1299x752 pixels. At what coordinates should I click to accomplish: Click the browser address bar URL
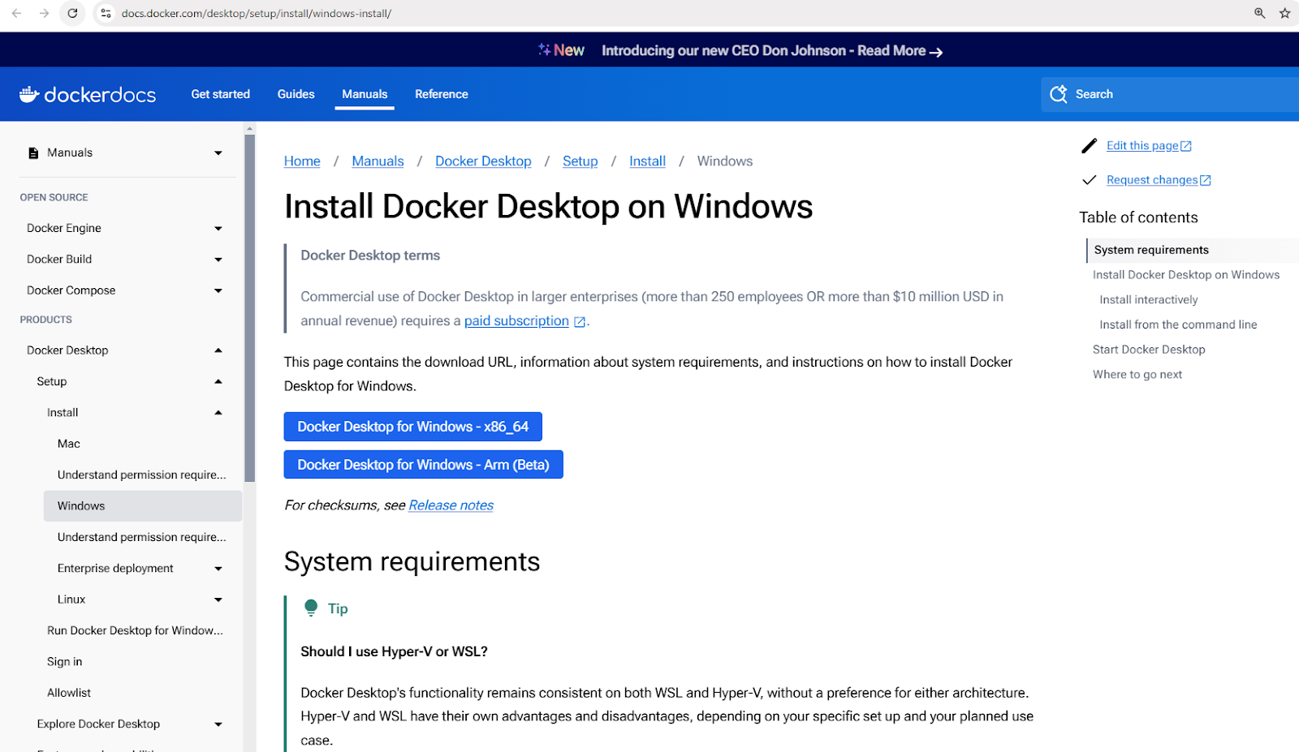[257, 13]
